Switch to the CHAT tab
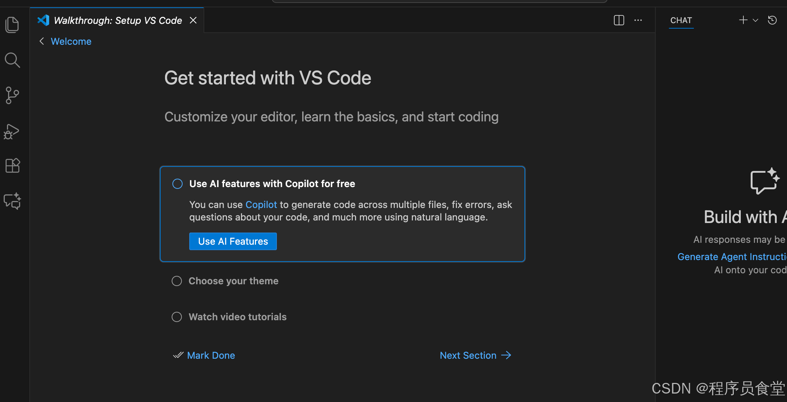787x402 pixels. pos(681,20)
